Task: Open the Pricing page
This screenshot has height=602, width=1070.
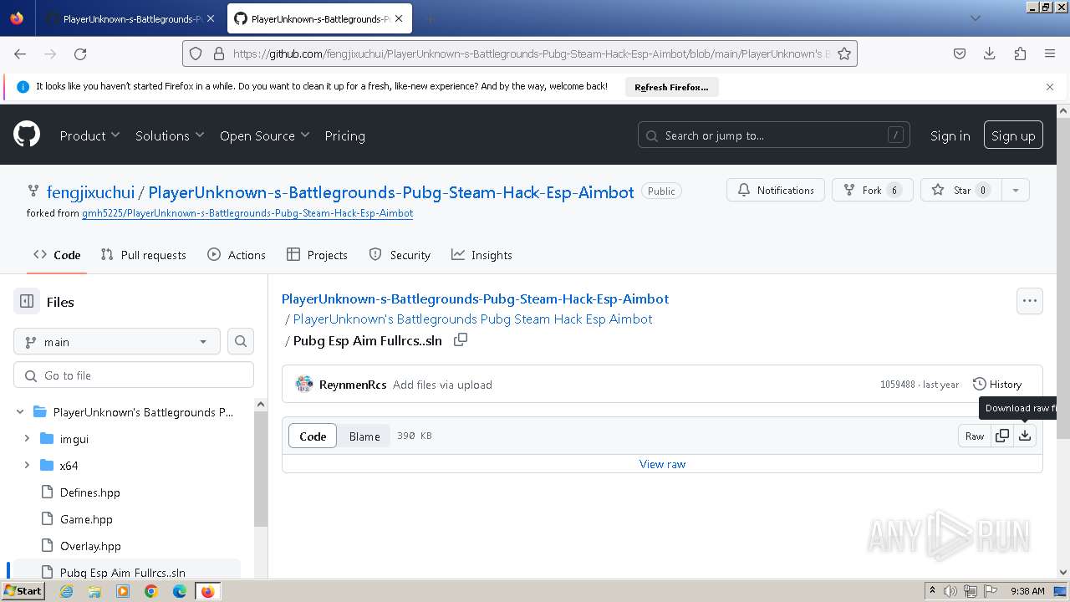Action: click(344, 135)
